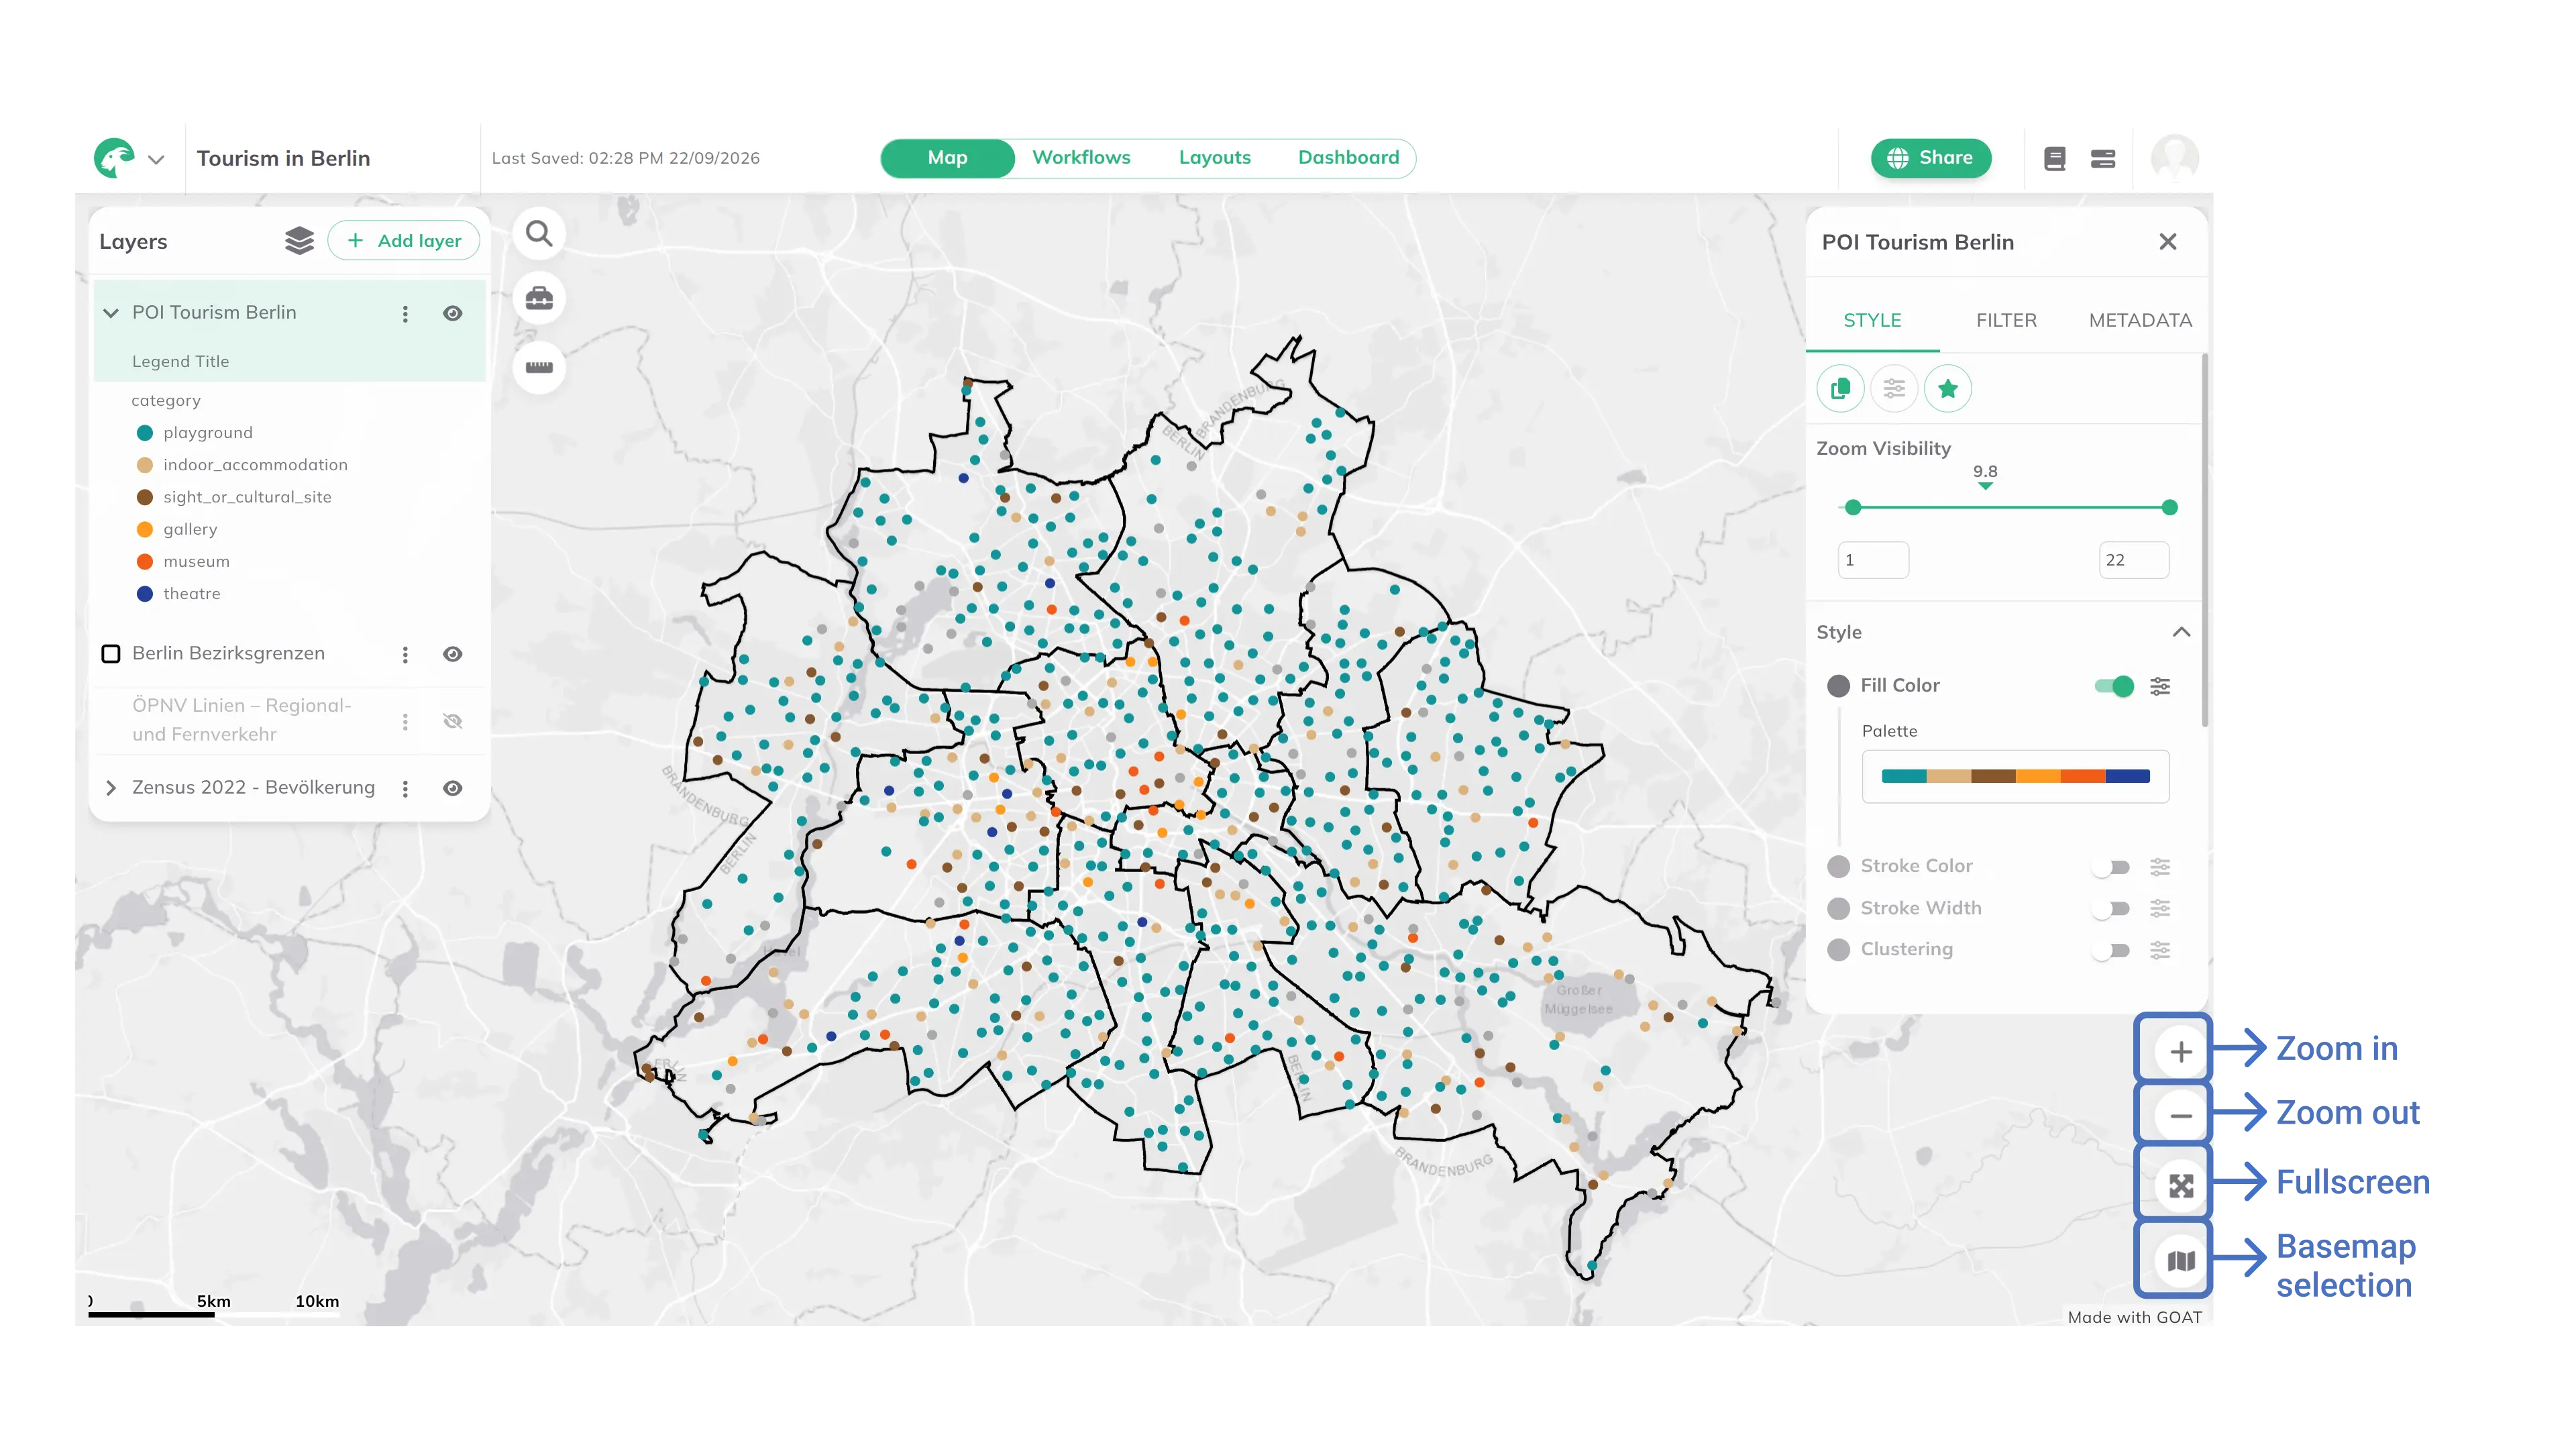
Task: Switch to the Layouts tab
Action: [x=1214, y=158]
